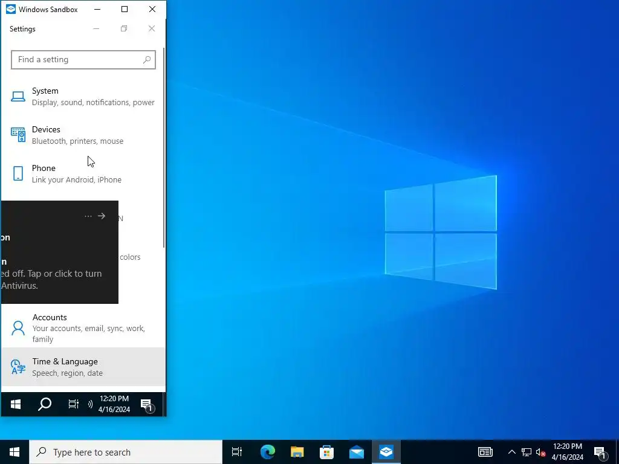619x464 pixels.
Task: Click the notification toast's three-dot options
Action: (x=88, y=216)
